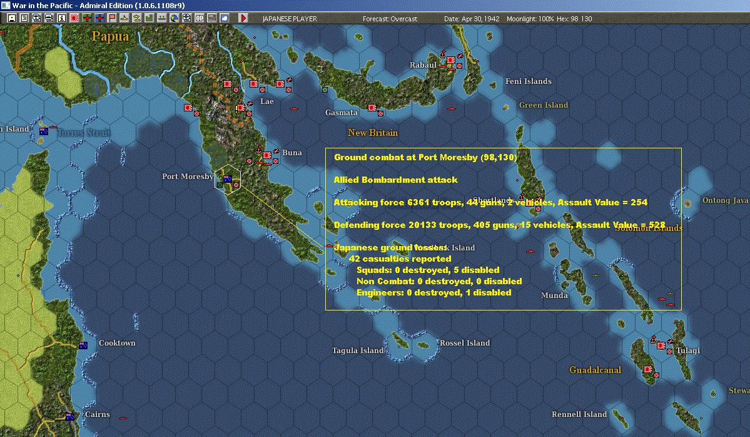The height and width of the screenshot is (437, 750).
Task: Select the red ship task force east of Lae
Action: click(294, 109)
